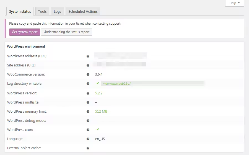Click the /var/www/public/ log path

[x=117, y=84]
